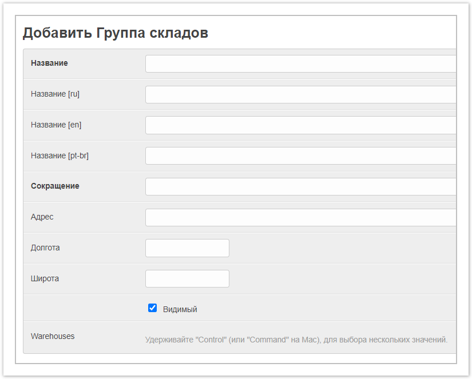Click the Warehouses field label

coord(53,336)
